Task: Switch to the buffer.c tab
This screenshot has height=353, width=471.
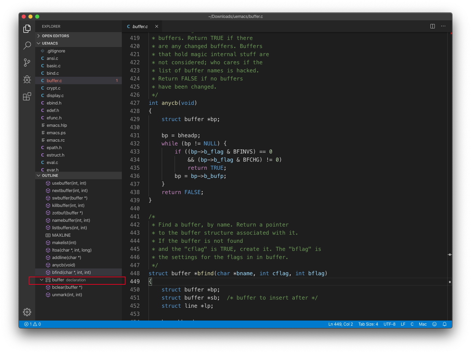Action: 140,26
